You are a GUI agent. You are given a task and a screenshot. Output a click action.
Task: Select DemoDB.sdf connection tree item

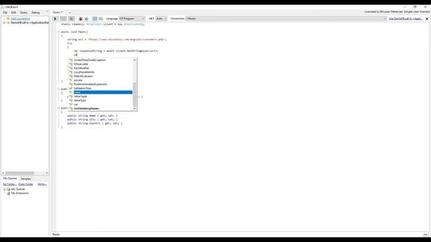[30, 23]
